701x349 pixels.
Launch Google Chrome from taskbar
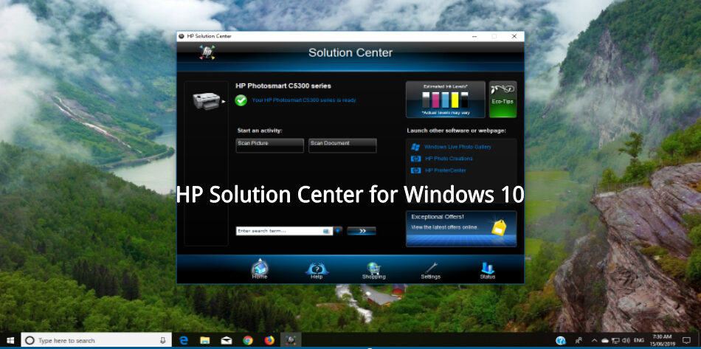(248, 340)
